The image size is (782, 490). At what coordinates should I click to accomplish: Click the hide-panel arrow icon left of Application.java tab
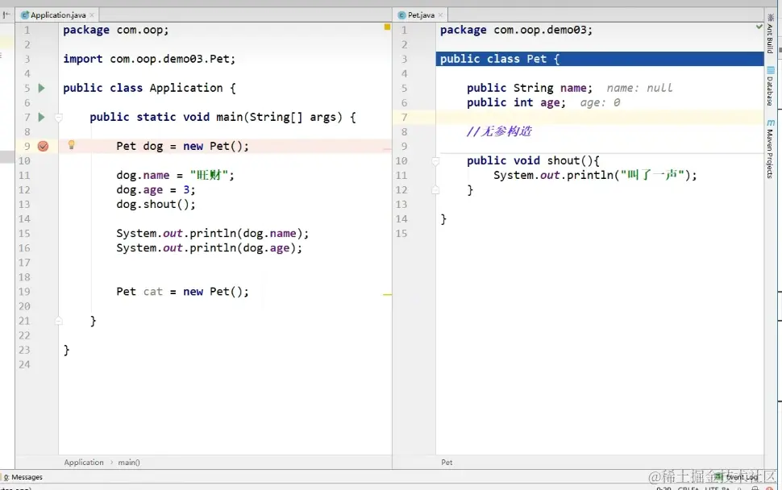(x=6, y=15)
